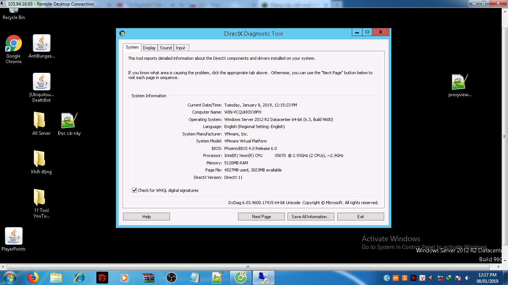Click the Memory value 5120MB RAM
508x285 pixels.
click(x=236, y=163)
